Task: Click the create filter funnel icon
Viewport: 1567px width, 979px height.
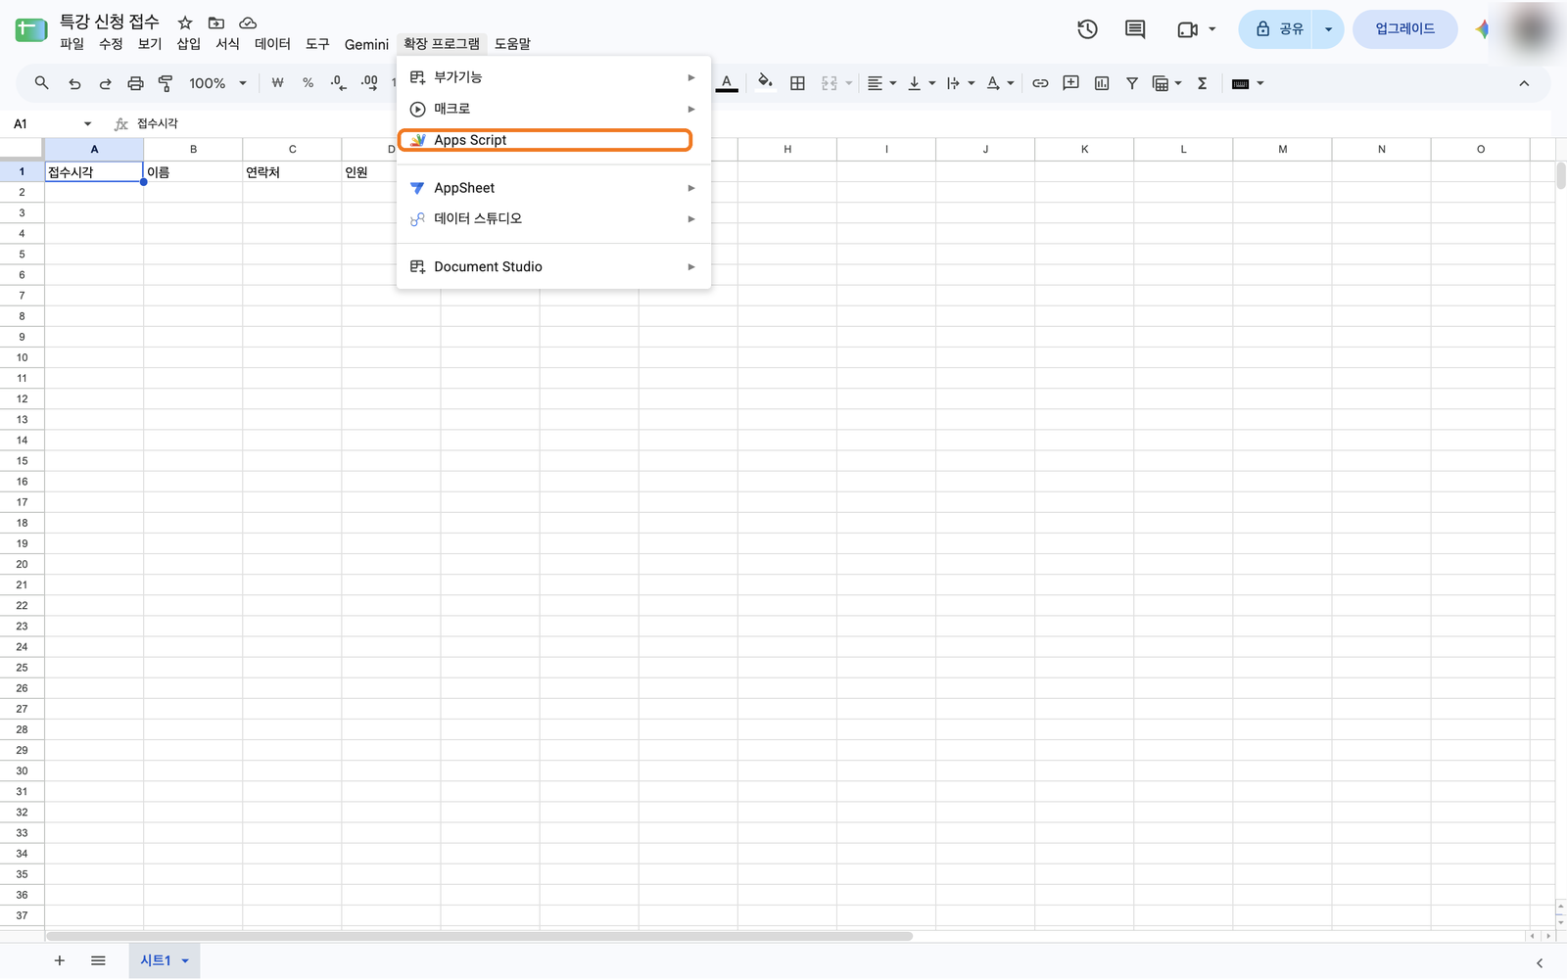Action: pos(1132,83)
